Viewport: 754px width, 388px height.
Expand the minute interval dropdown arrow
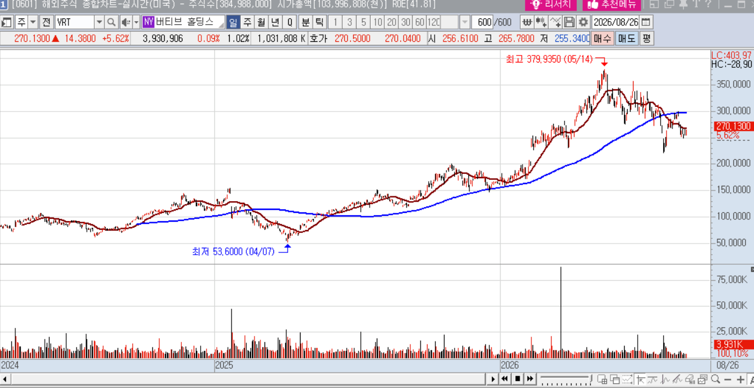(x=465, y=22)
